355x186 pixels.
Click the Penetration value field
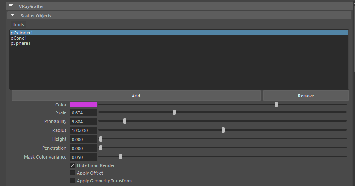click(83, 148)
